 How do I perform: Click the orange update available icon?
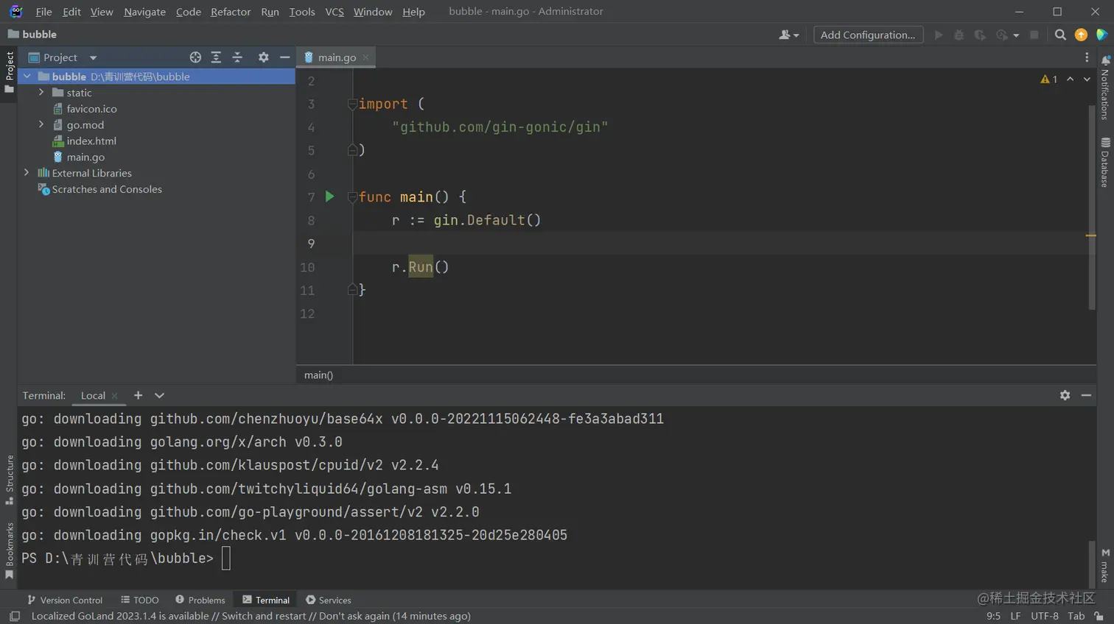1081,35
